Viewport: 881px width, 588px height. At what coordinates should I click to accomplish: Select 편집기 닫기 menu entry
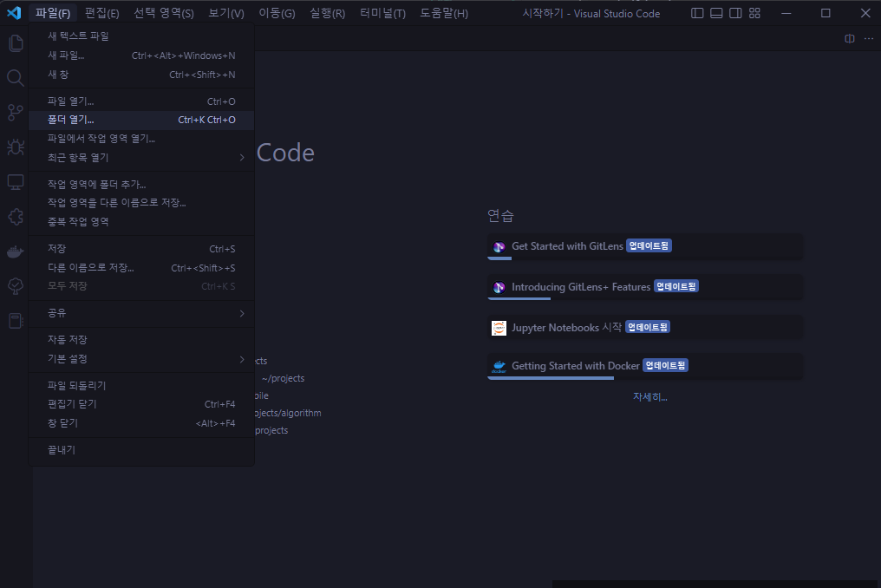click(141, 404)
